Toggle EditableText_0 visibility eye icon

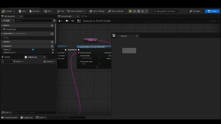click(53, 53)
